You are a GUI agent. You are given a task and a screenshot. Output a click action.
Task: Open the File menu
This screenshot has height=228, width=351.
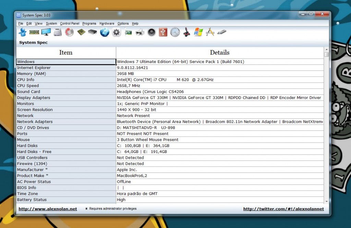(21, 24)
